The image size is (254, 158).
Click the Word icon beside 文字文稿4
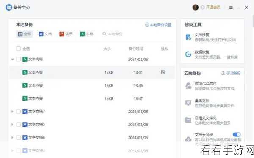25,150
